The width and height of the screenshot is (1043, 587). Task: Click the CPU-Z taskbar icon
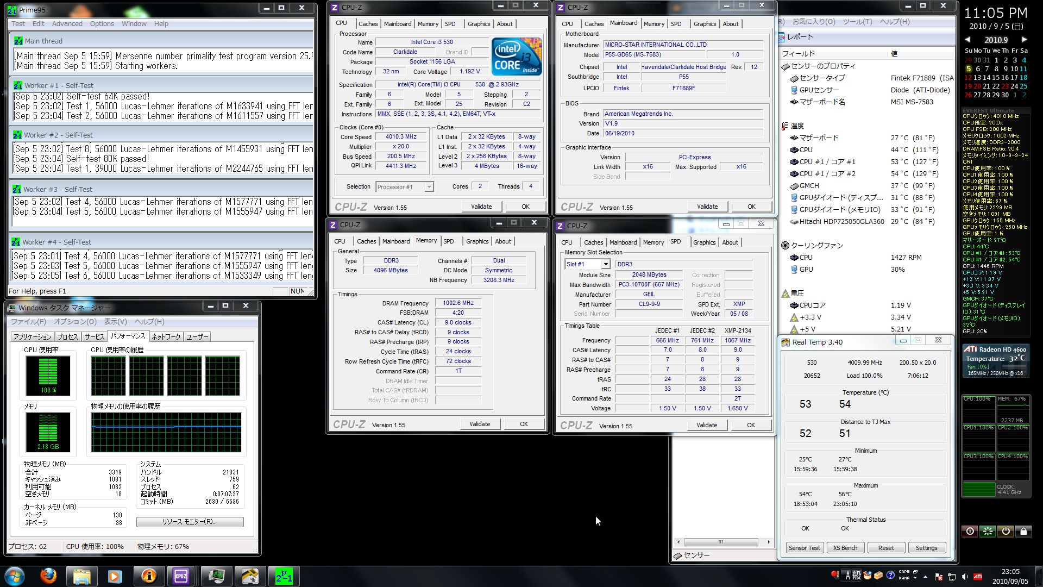pos(181,576)
